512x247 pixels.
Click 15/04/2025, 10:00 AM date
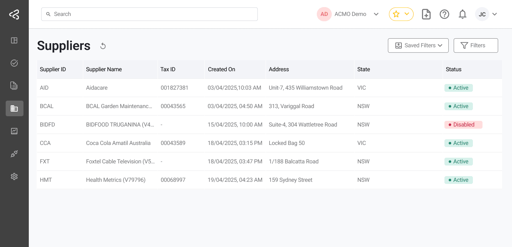235,125
